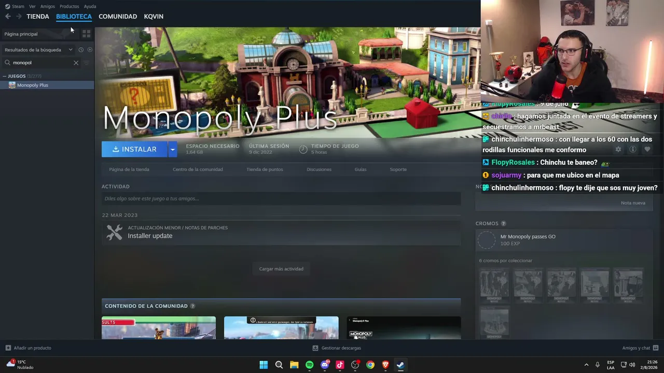This screenshot has width=664, height=373.
Task: Click the microphone tray icon
Action: [x=598, y=365]
